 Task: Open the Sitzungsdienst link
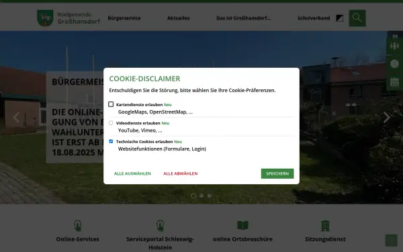click(x=325, y=239)
